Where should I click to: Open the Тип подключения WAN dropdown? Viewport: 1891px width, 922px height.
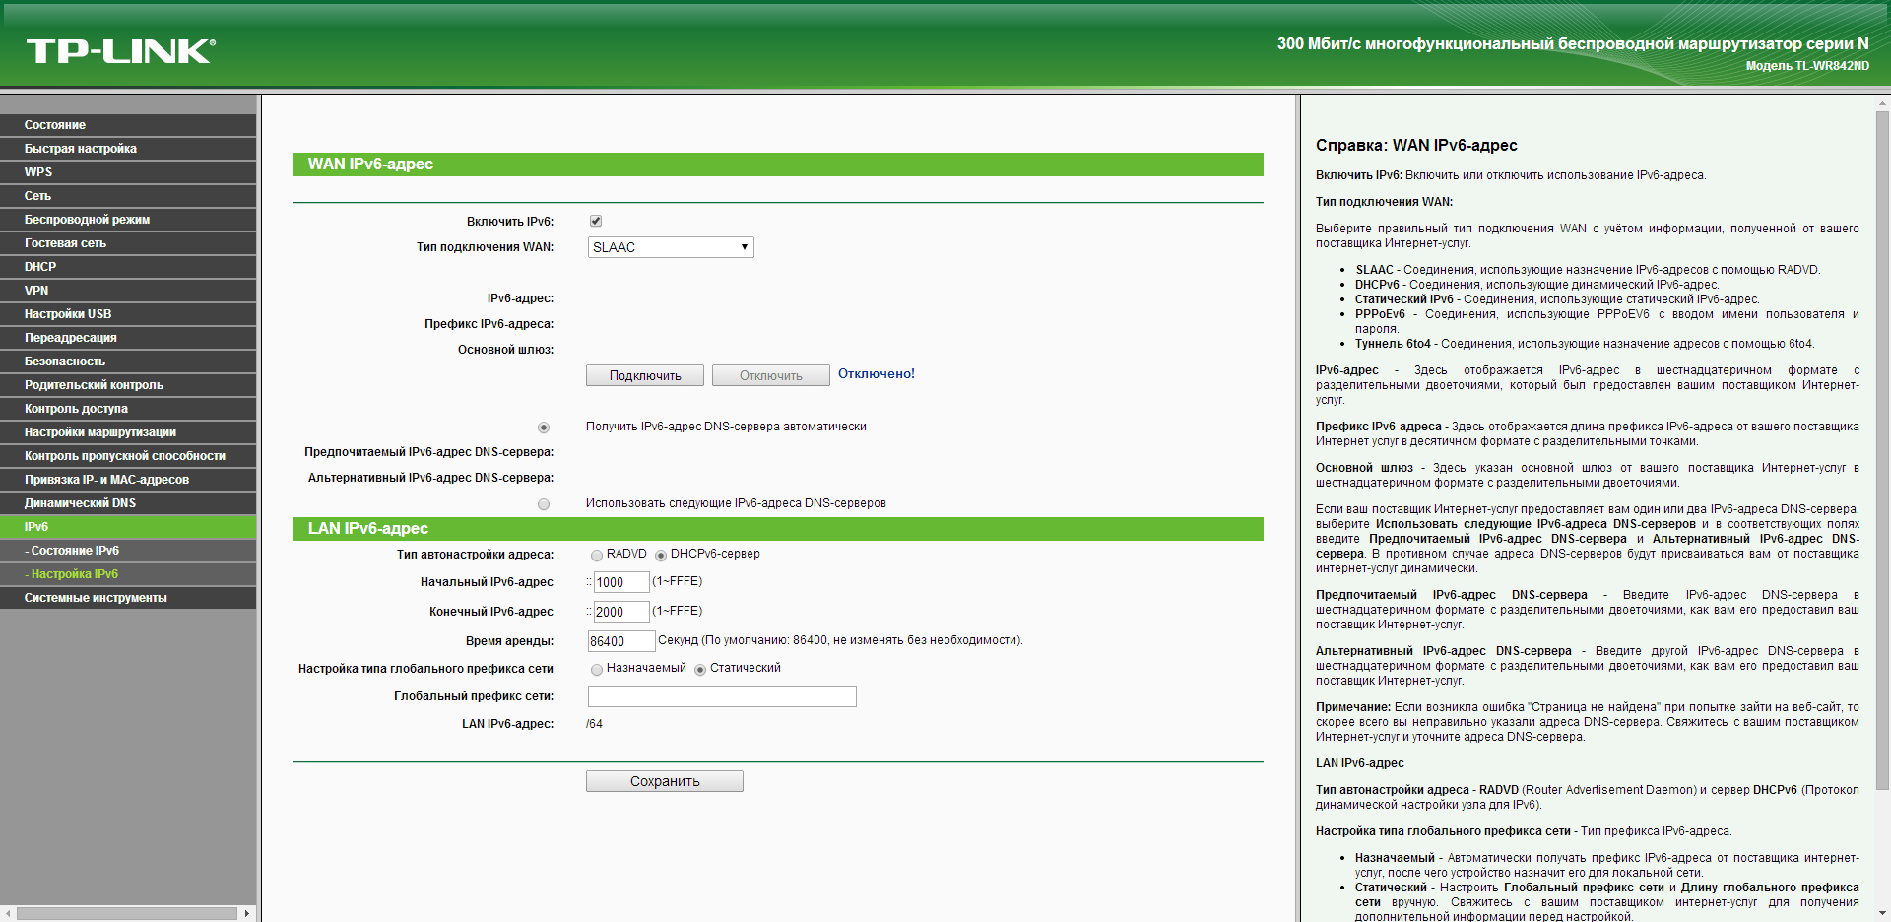pyautogui.click(x=671, y=247)
